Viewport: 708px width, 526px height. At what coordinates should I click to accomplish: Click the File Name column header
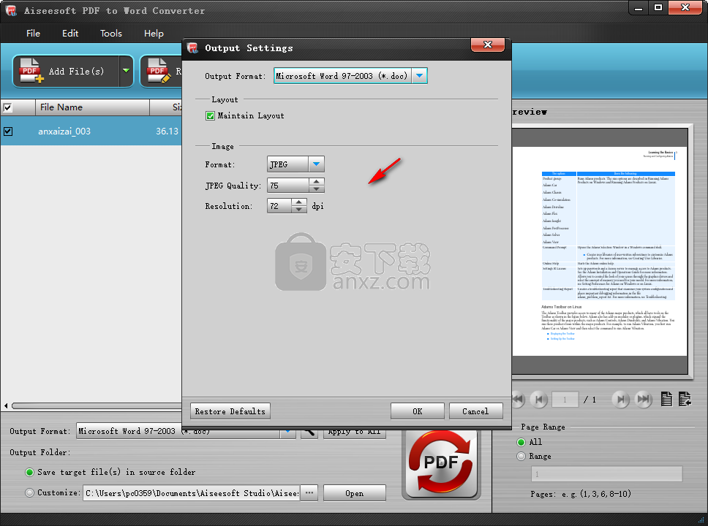point(92,107)
